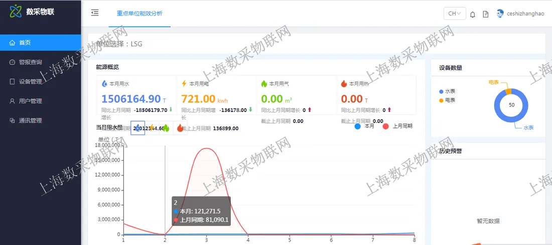
Task: Click the home icon beside 首页
Action: coord(13,43)
